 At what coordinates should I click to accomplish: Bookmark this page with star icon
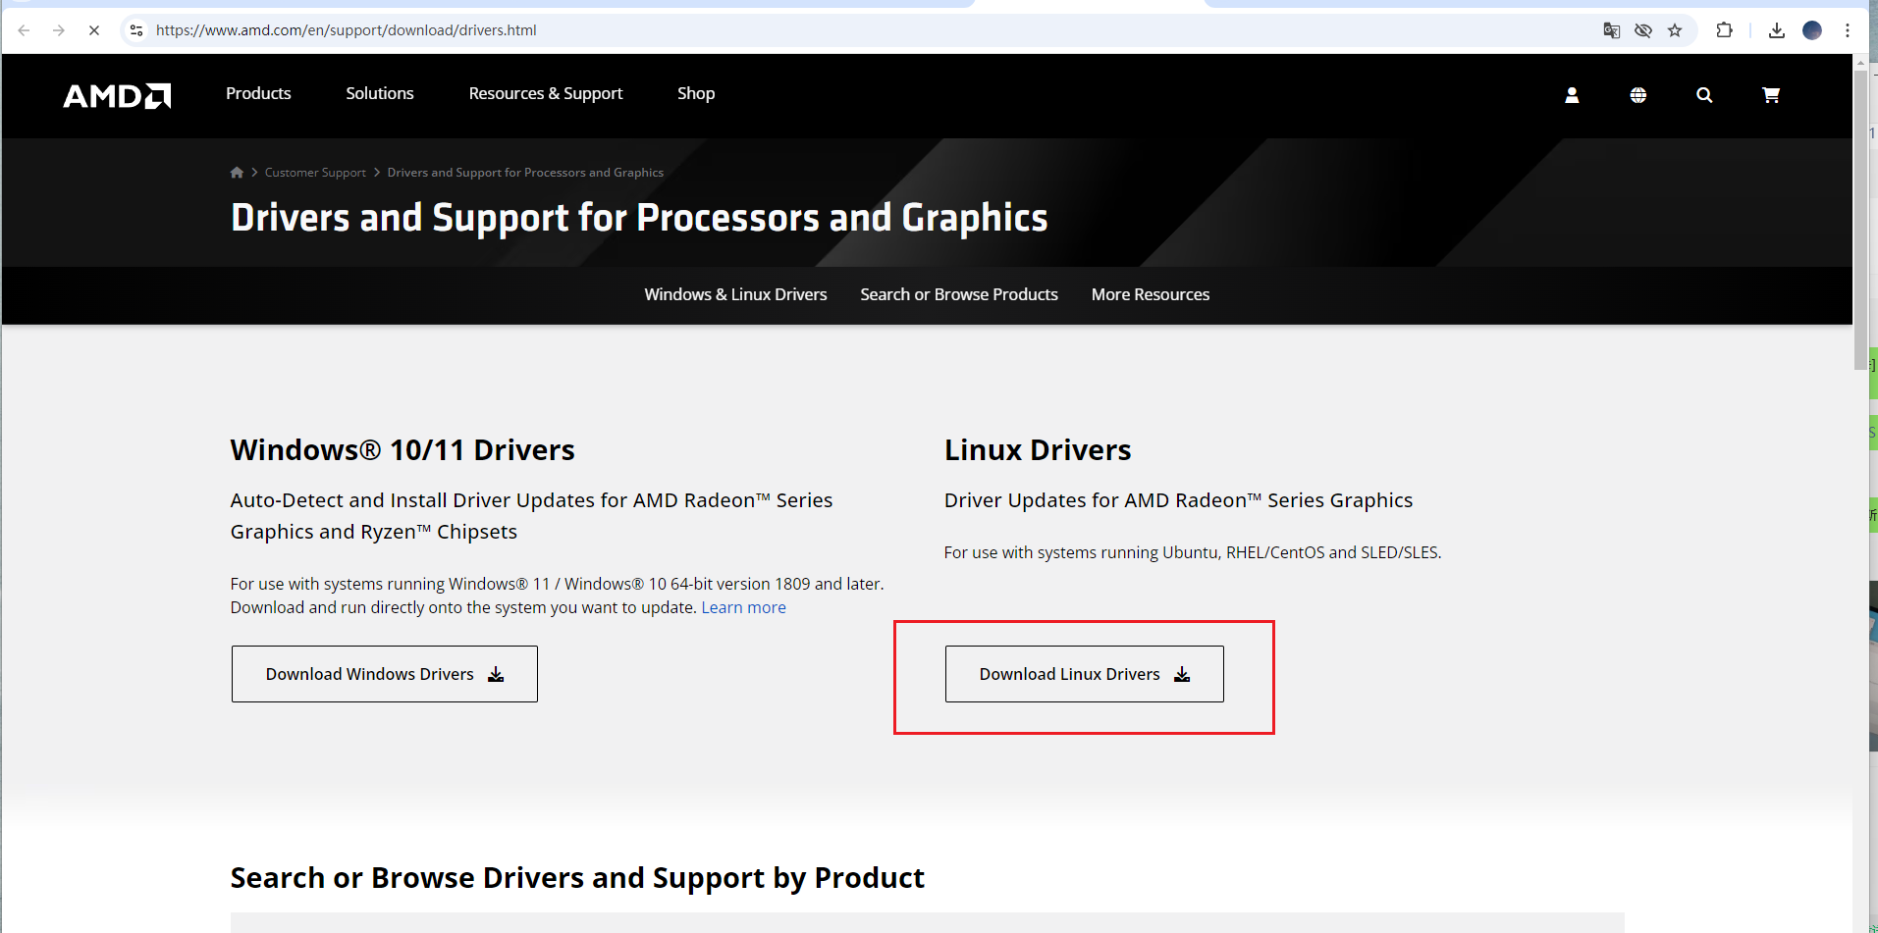coord(1675,30)
